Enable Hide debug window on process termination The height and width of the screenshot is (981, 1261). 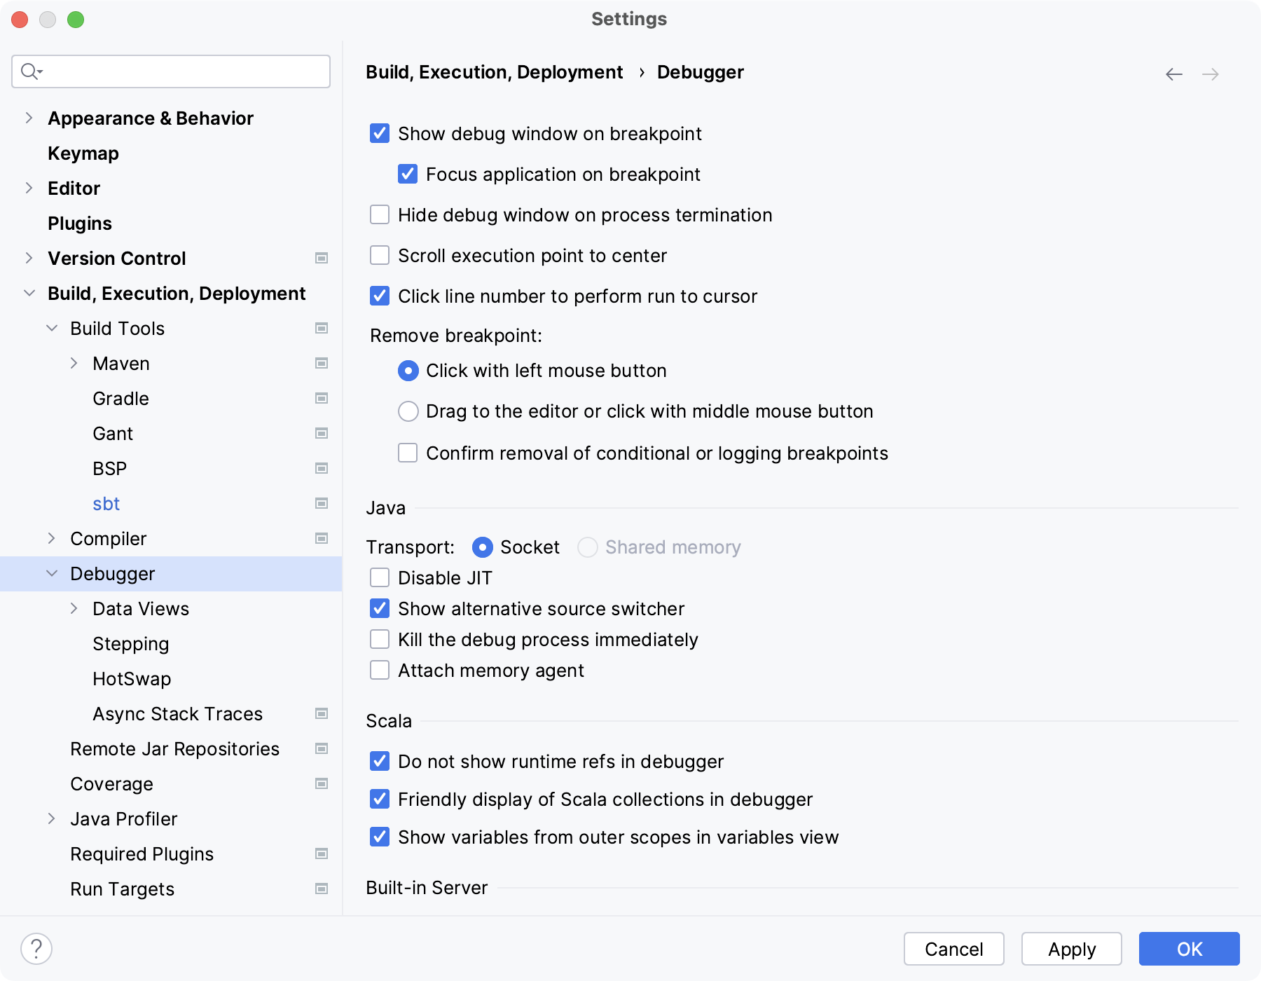379,214
